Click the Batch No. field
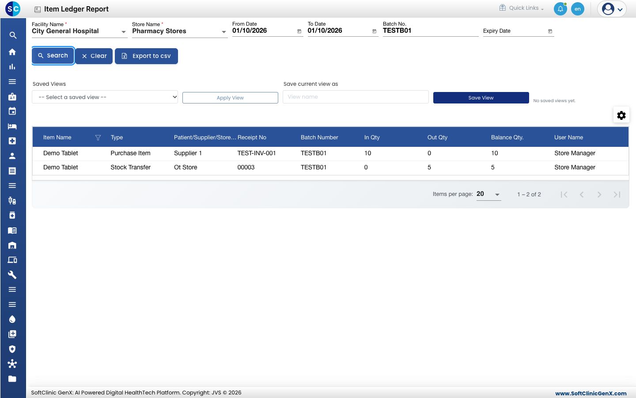 (431, 31)
